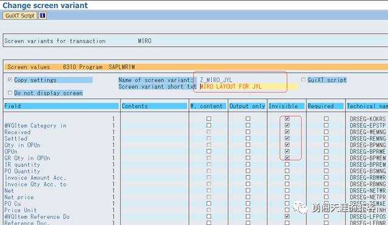Click the Settled field label

click(16, 138)
